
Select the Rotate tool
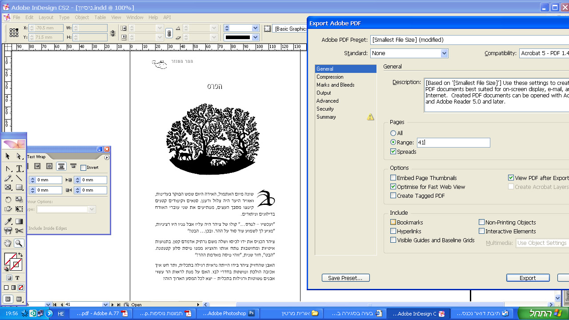pos(8,200)
